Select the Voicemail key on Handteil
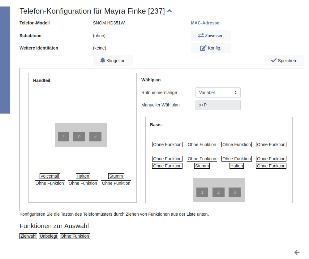The image size is (309, 259). point(50,176)
